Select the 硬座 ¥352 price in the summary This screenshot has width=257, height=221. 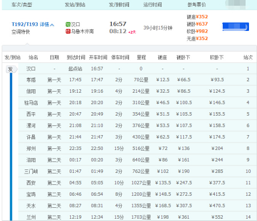point(197,17)
